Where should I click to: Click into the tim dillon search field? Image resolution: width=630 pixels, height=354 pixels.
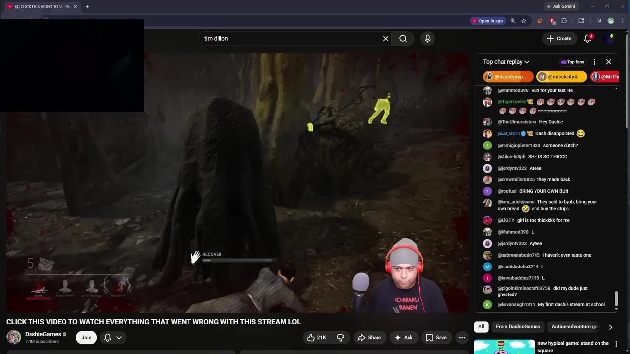click(290, 38)
